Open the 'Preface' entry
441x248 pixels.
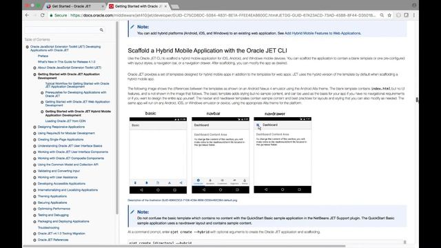pyautogui.click(x=43, y=56)
